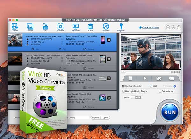Screen dimensions: 191x139
Task: Change the subtitle selector in the X-Men row
Action: pos(62,64)
